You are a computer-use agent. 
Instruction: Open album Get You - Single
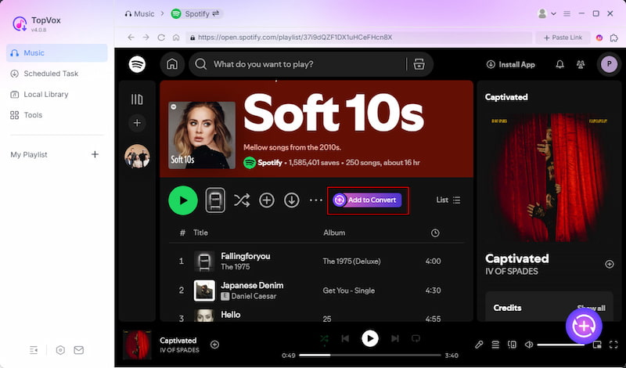click(x=348, y=290)
